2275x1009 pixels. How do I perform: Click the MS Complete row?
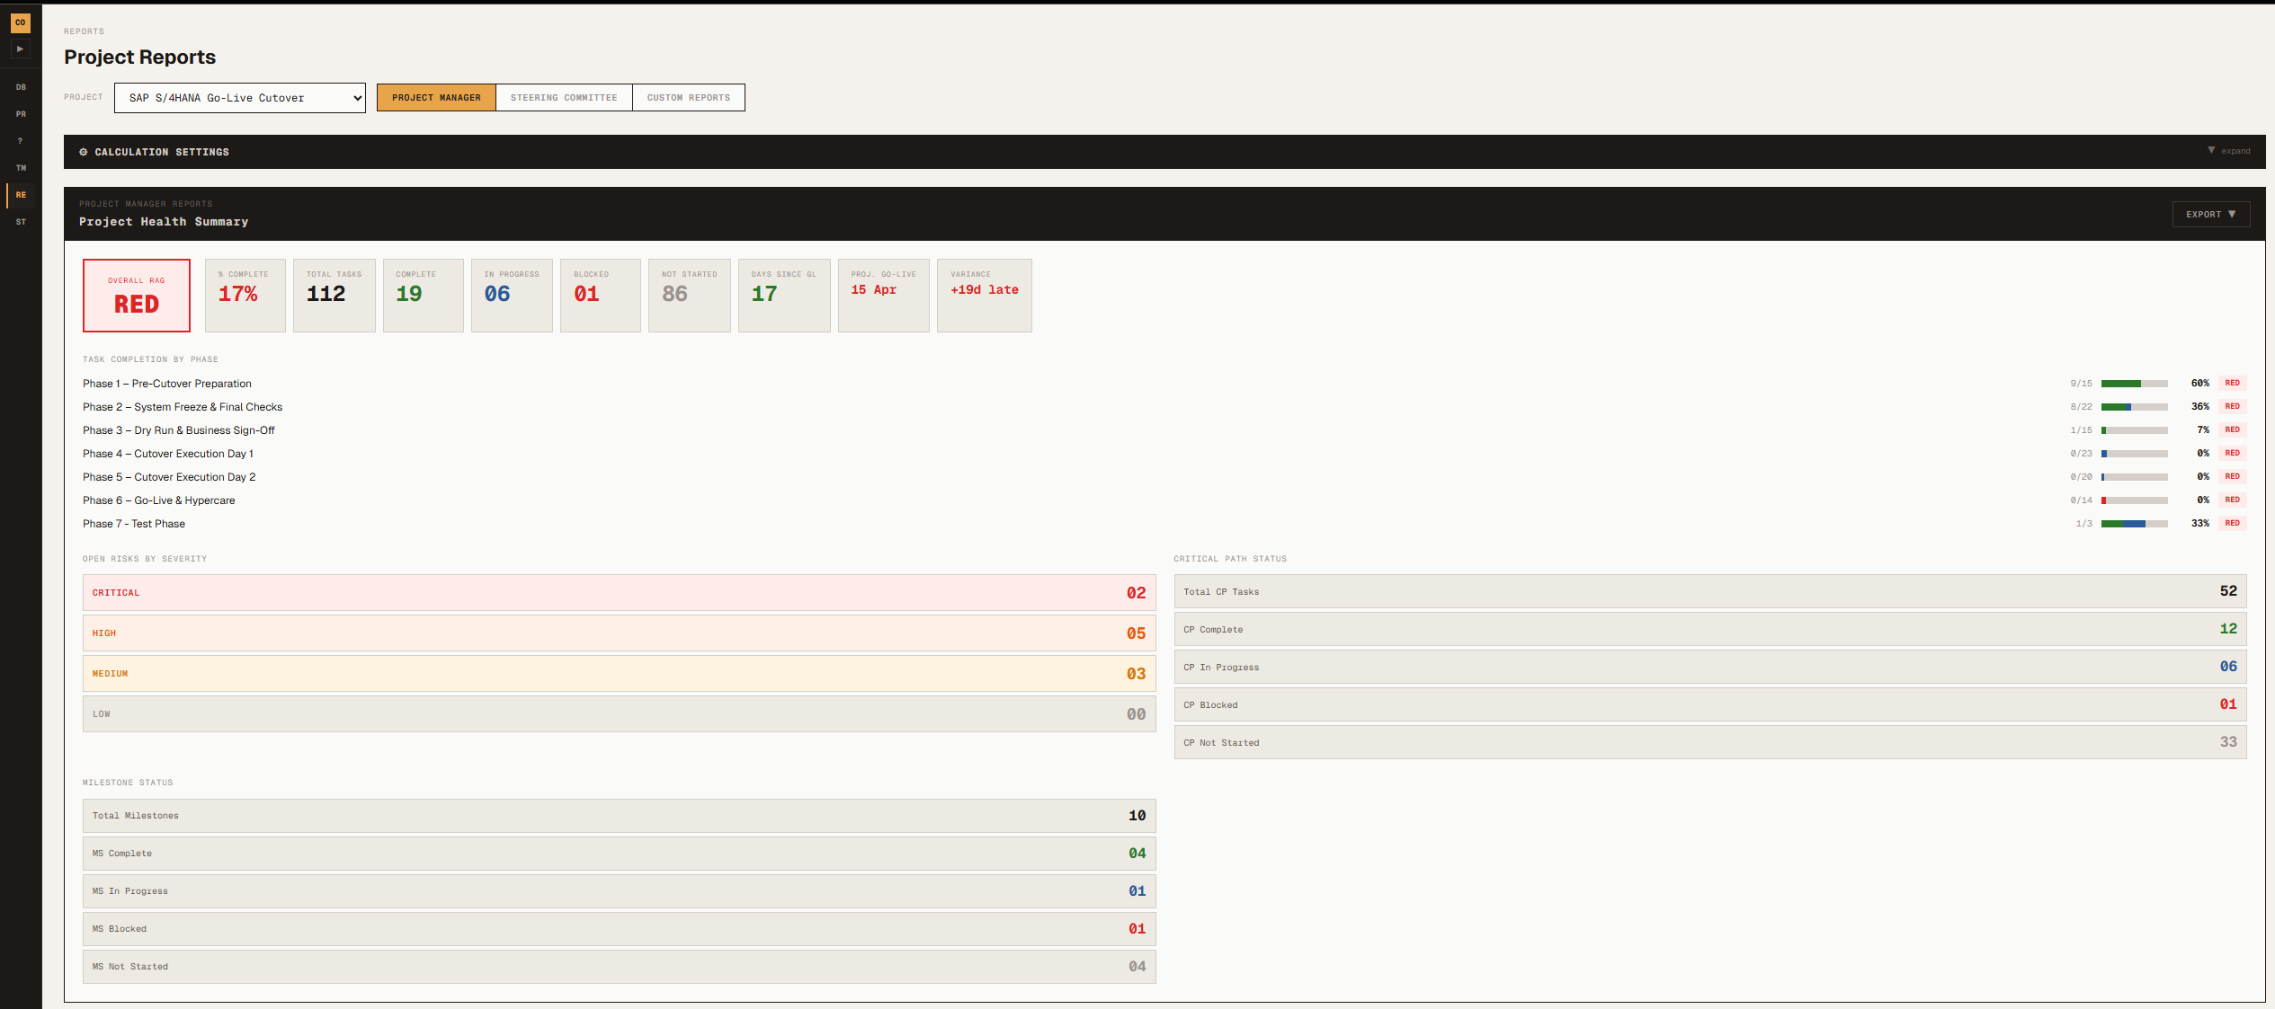619,854
